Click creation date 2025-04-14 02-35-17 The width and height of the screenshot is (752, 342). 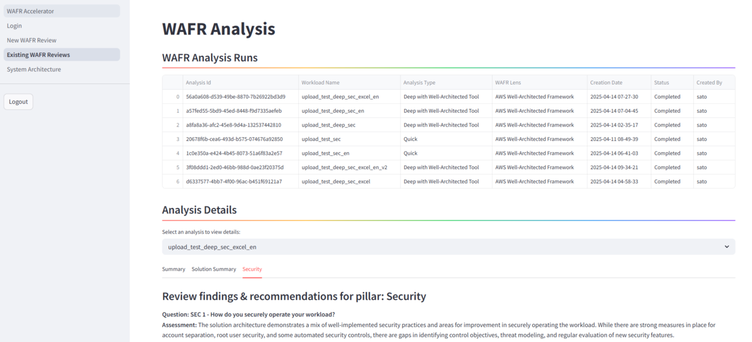click(x=619, y=125)
